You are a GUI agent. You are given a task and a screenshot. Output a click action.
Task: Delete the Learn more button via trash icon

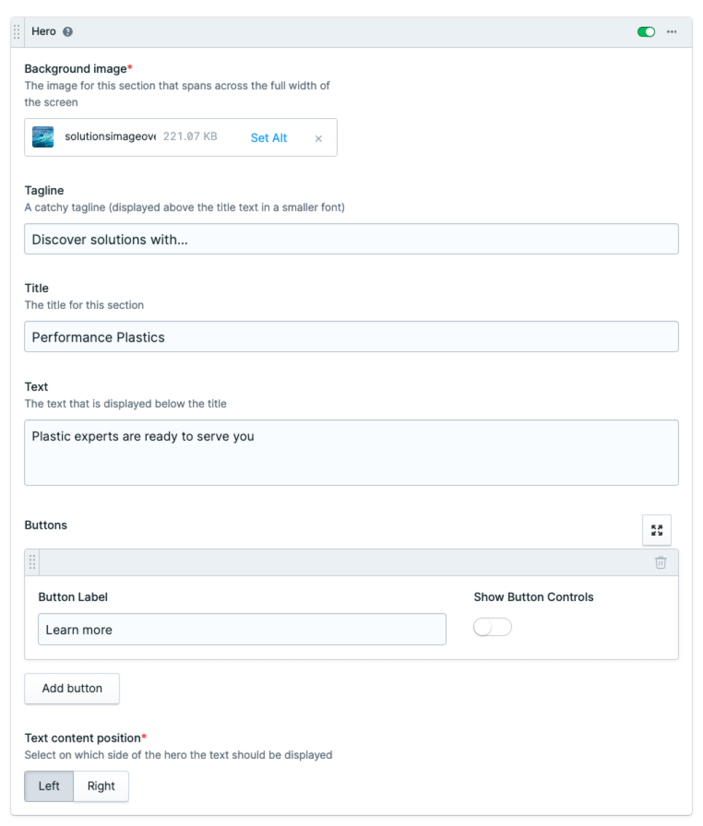pos(660,562)
